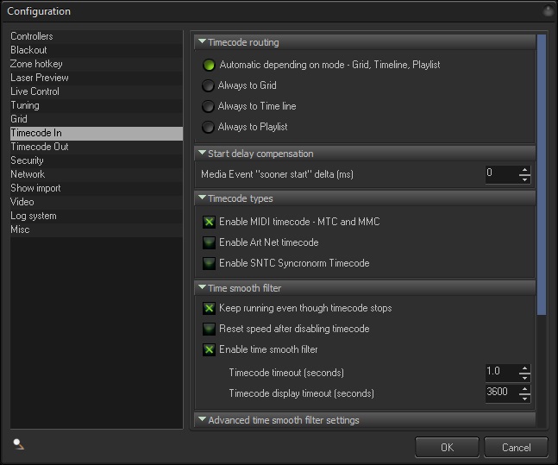This screenshot has width=558, height=465.
Task: Click the round icon in title bar corner
Action: coord(549,11)
